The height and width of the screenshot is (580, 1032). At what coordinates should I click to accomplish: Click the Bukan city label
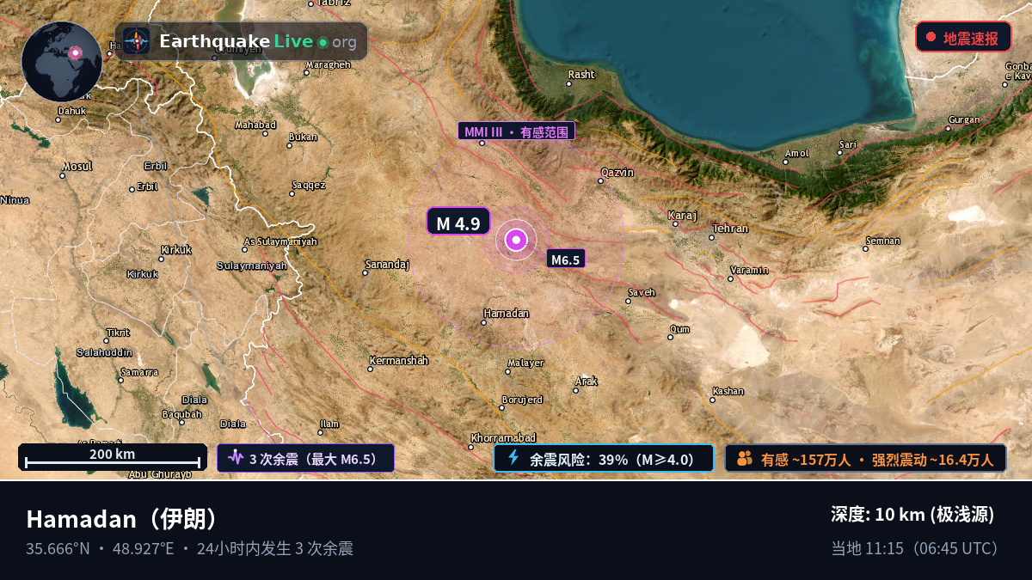(x=304, y=137)
